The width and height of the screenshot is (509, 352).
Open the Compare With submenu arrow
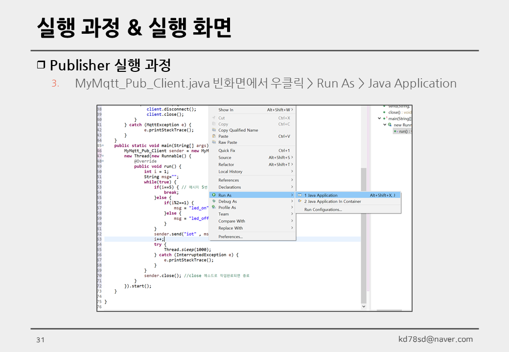pos(292,220)
